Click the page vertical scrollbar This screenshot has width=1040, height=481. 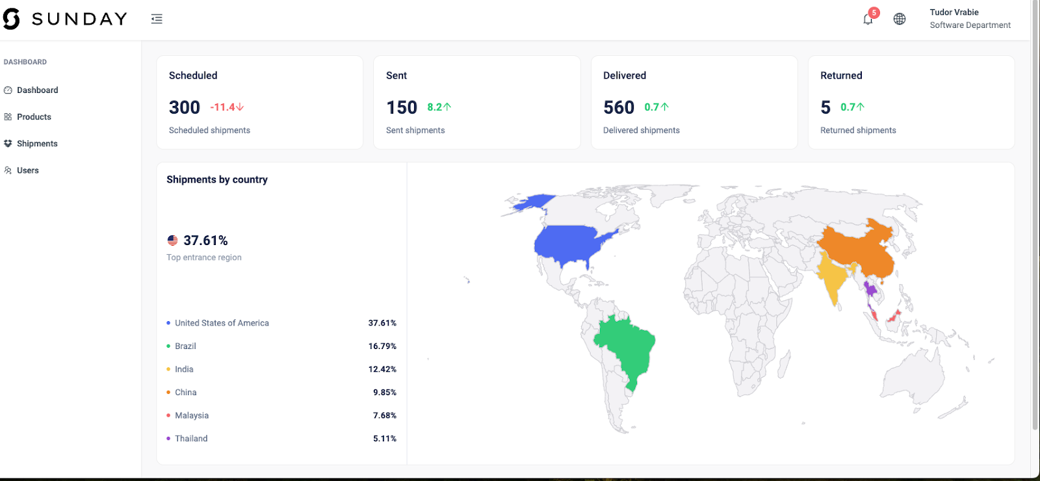(x=1035, y=214)
